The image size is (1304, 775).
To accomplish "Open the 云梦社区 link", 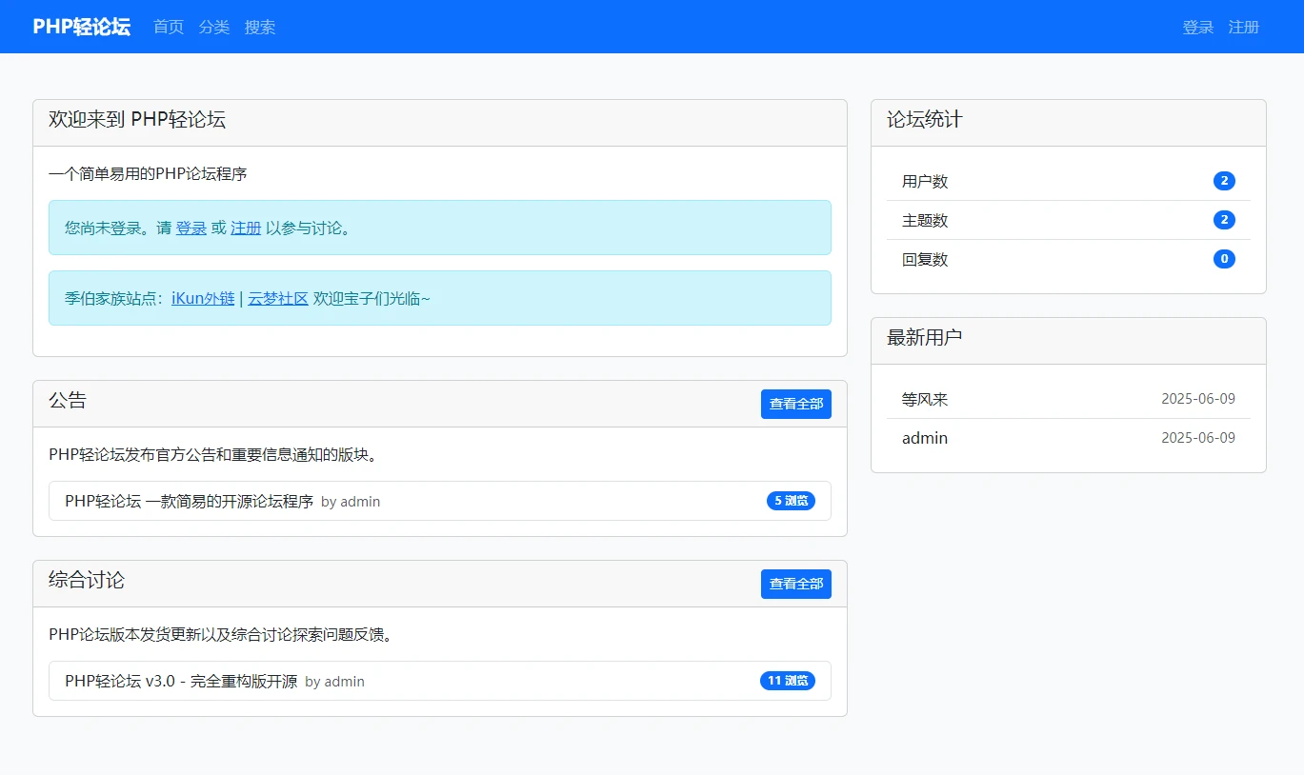I will pos(278,298).
